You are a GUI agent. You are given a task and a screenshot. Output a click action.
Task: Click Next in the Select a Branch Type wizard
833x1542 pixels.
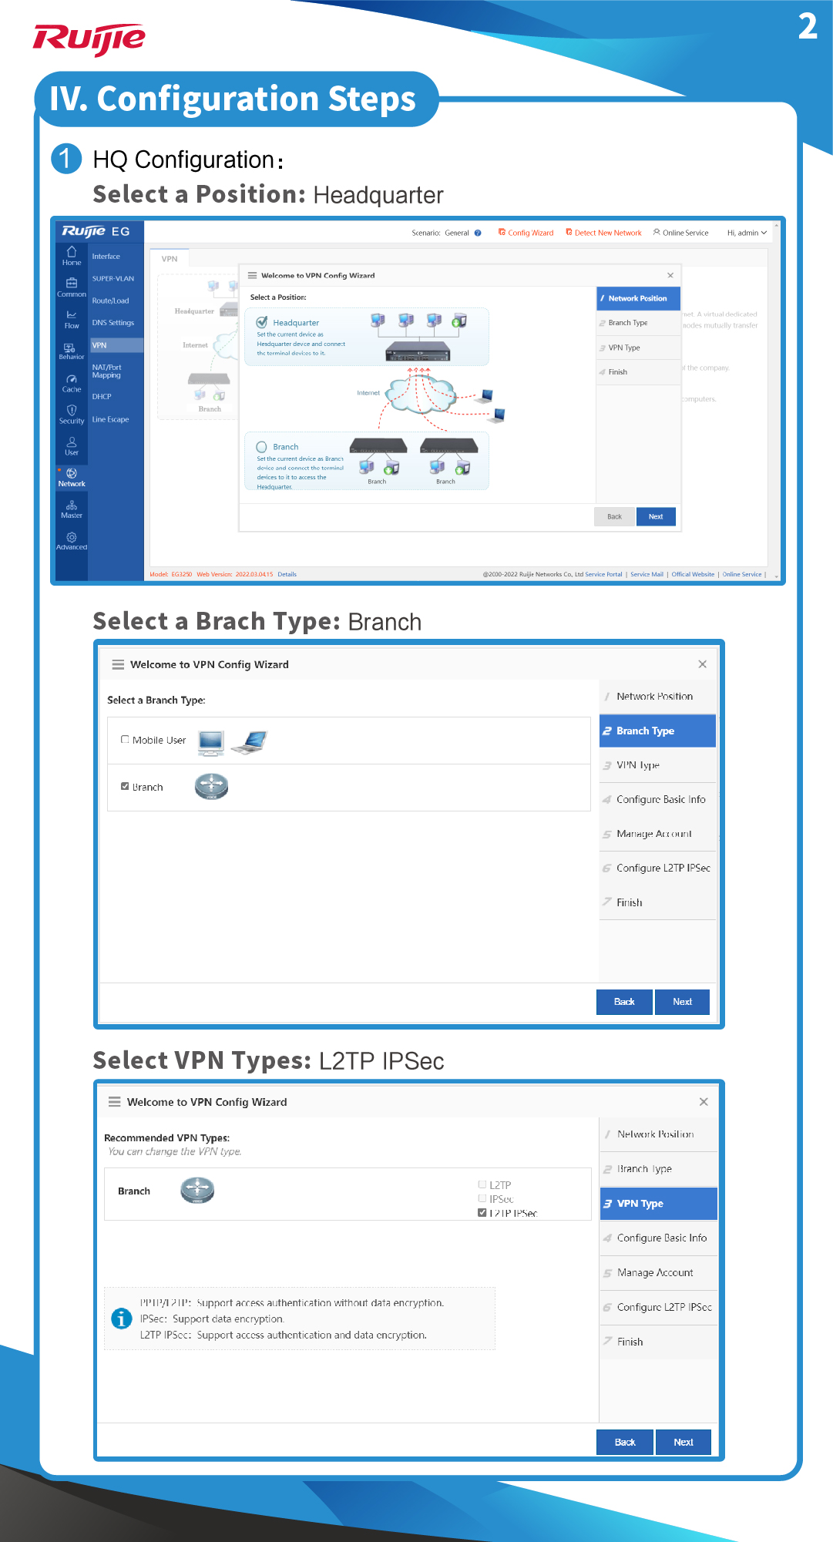682,1002
